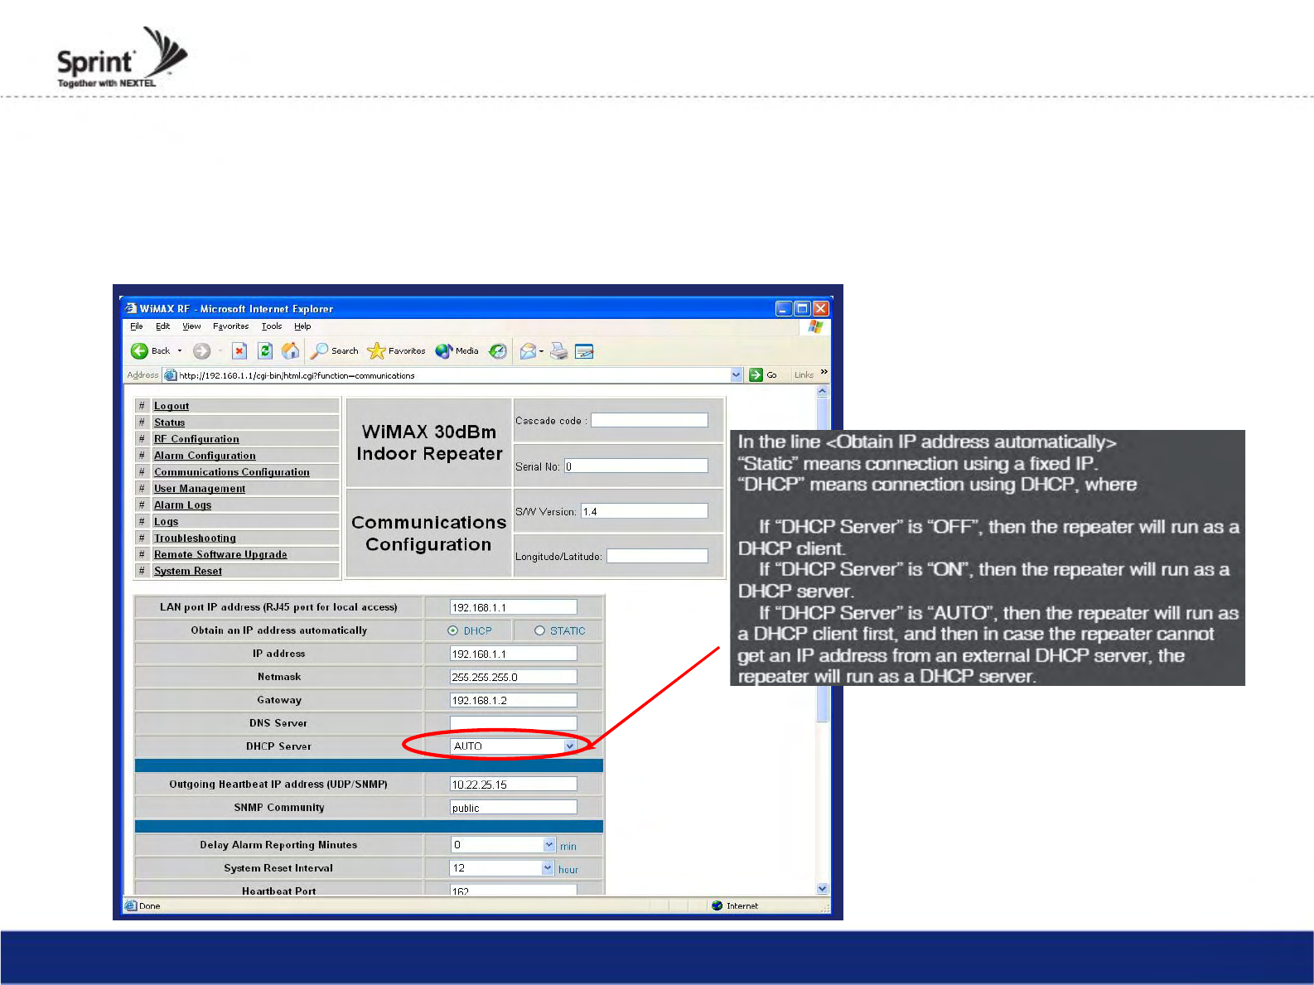Image resolution: width=1314 pixels, height=985 pixels.
Task: Click the Cascade code input field
Action: point(650,421)
